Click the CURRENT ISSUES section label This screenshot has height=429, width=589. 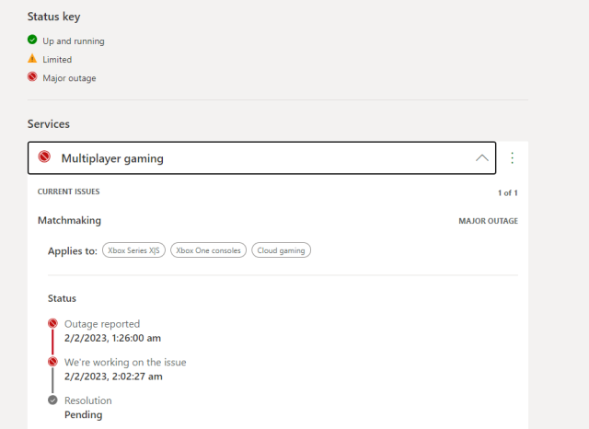[x=68, y=191]
